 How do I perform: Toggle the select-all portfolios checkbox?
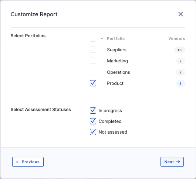tap(93, 38)
